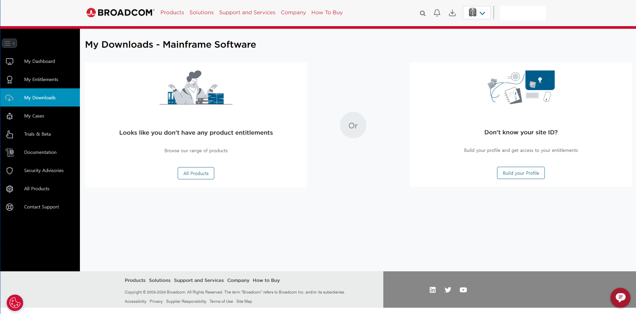Open Supplier Responsibility footer link
The image size is (636, 314).
(186, 301)
